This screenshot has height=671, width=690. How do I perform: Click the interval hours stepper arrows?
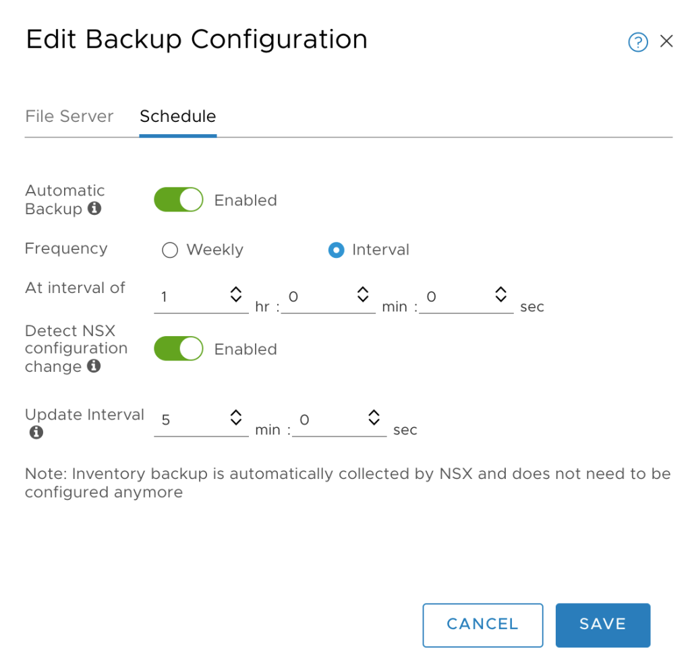point(235,294)
